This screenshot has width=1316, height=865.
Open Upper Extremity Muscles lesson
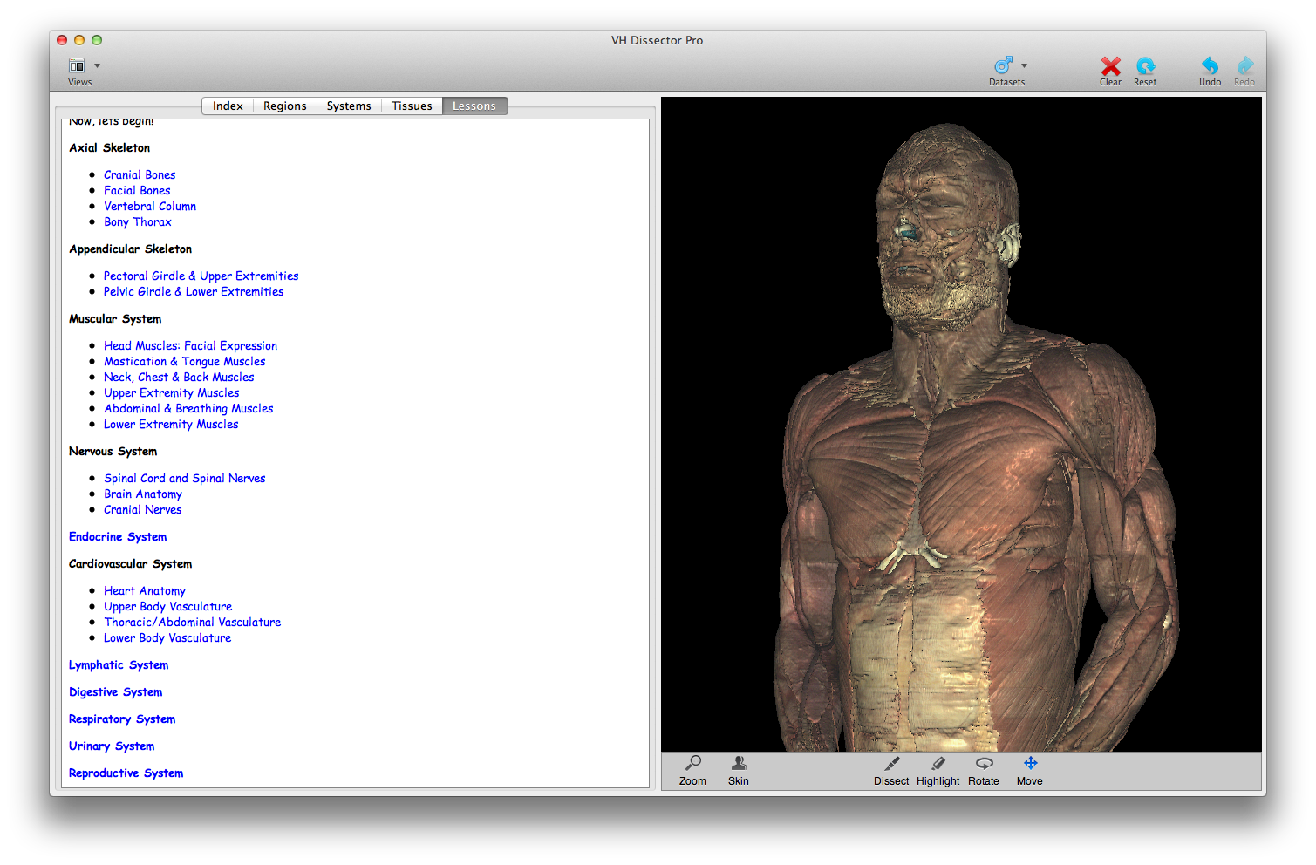[172, 392]
